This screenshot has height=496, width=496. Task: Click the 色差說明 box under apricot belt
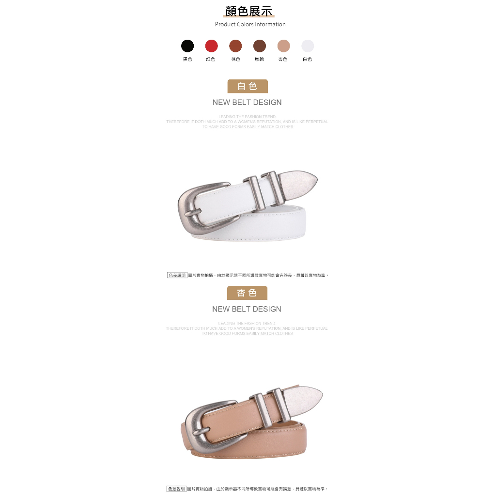point(176,489)
